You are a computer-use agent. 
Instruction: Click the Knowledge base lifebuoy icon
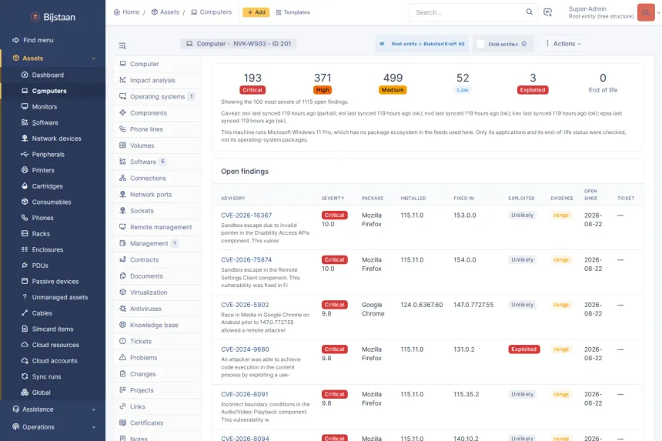tap(123, 325)
